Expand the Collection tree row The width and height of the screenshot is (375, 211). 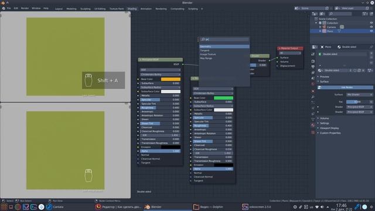click(x=316, y=23)
